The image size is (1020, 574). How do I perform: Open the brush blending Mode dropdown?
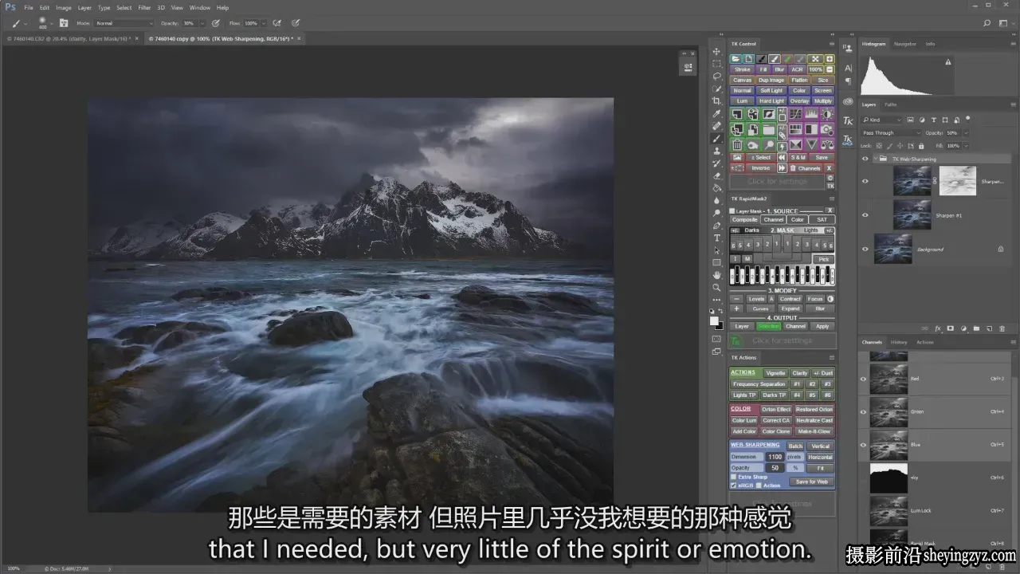[125, 23]
